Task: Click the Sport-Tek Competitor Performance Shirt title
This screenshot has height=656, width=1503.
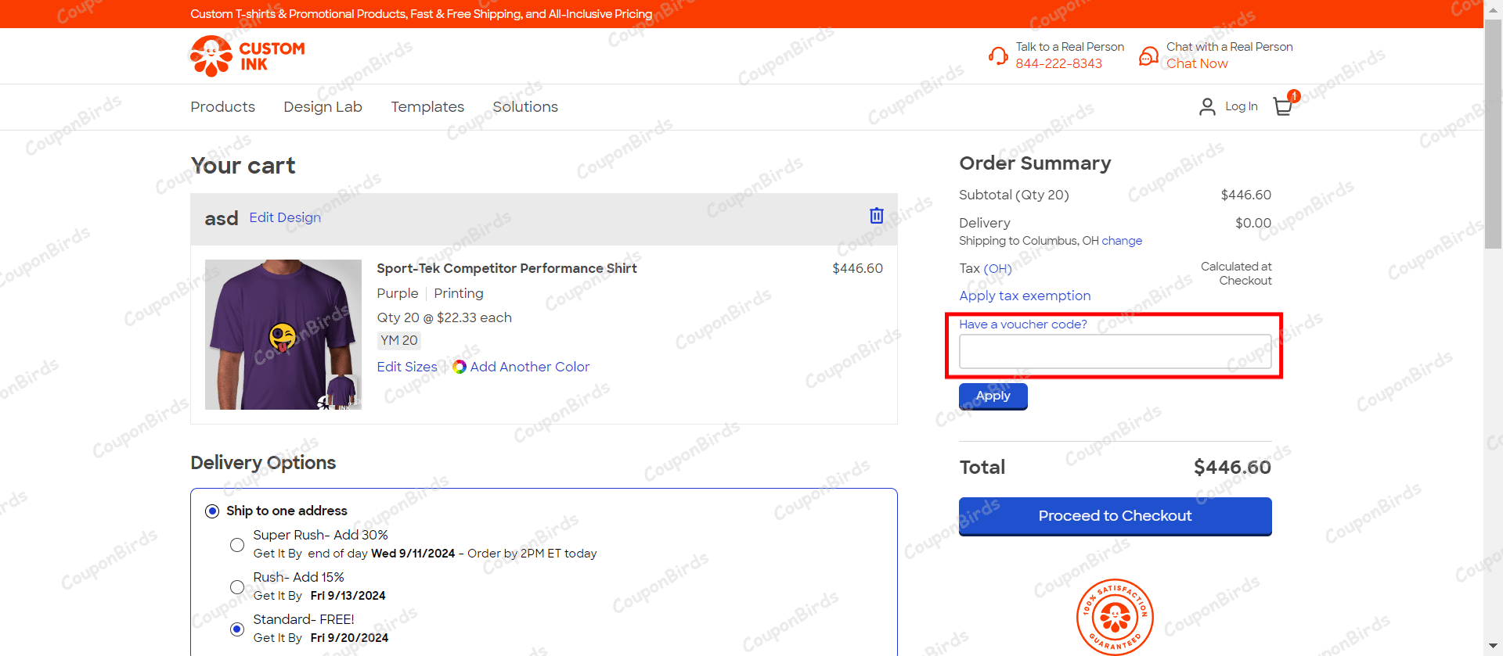Action: [x=506, y=268]
